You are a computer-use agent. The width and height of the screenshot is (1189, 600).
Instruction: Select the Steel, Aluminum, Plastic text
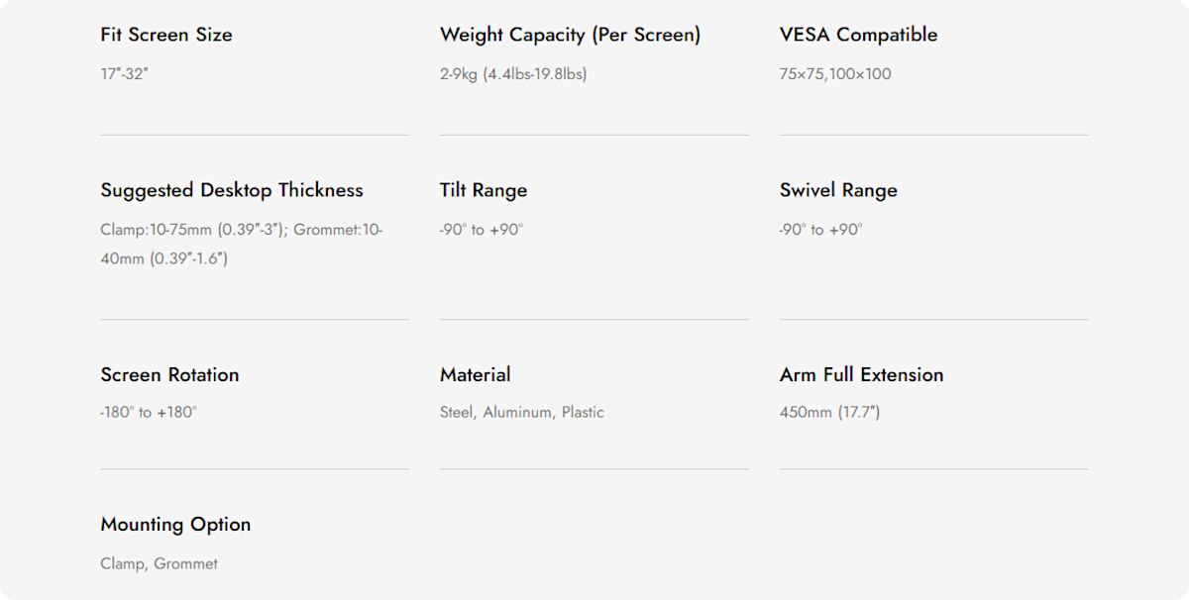[522, 412]
